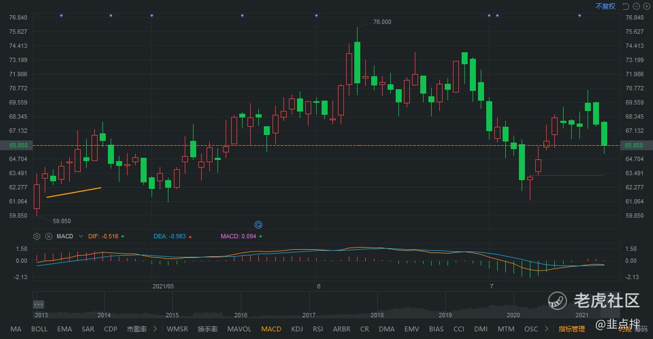Switch sub-chart to BIAS
Viewport: 653px width, 339px height.
(x=436, y=329)
